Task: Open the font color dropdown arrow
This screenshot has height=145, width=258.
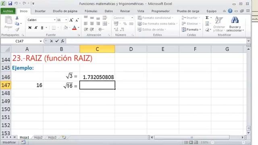Action: click(79, 28)
